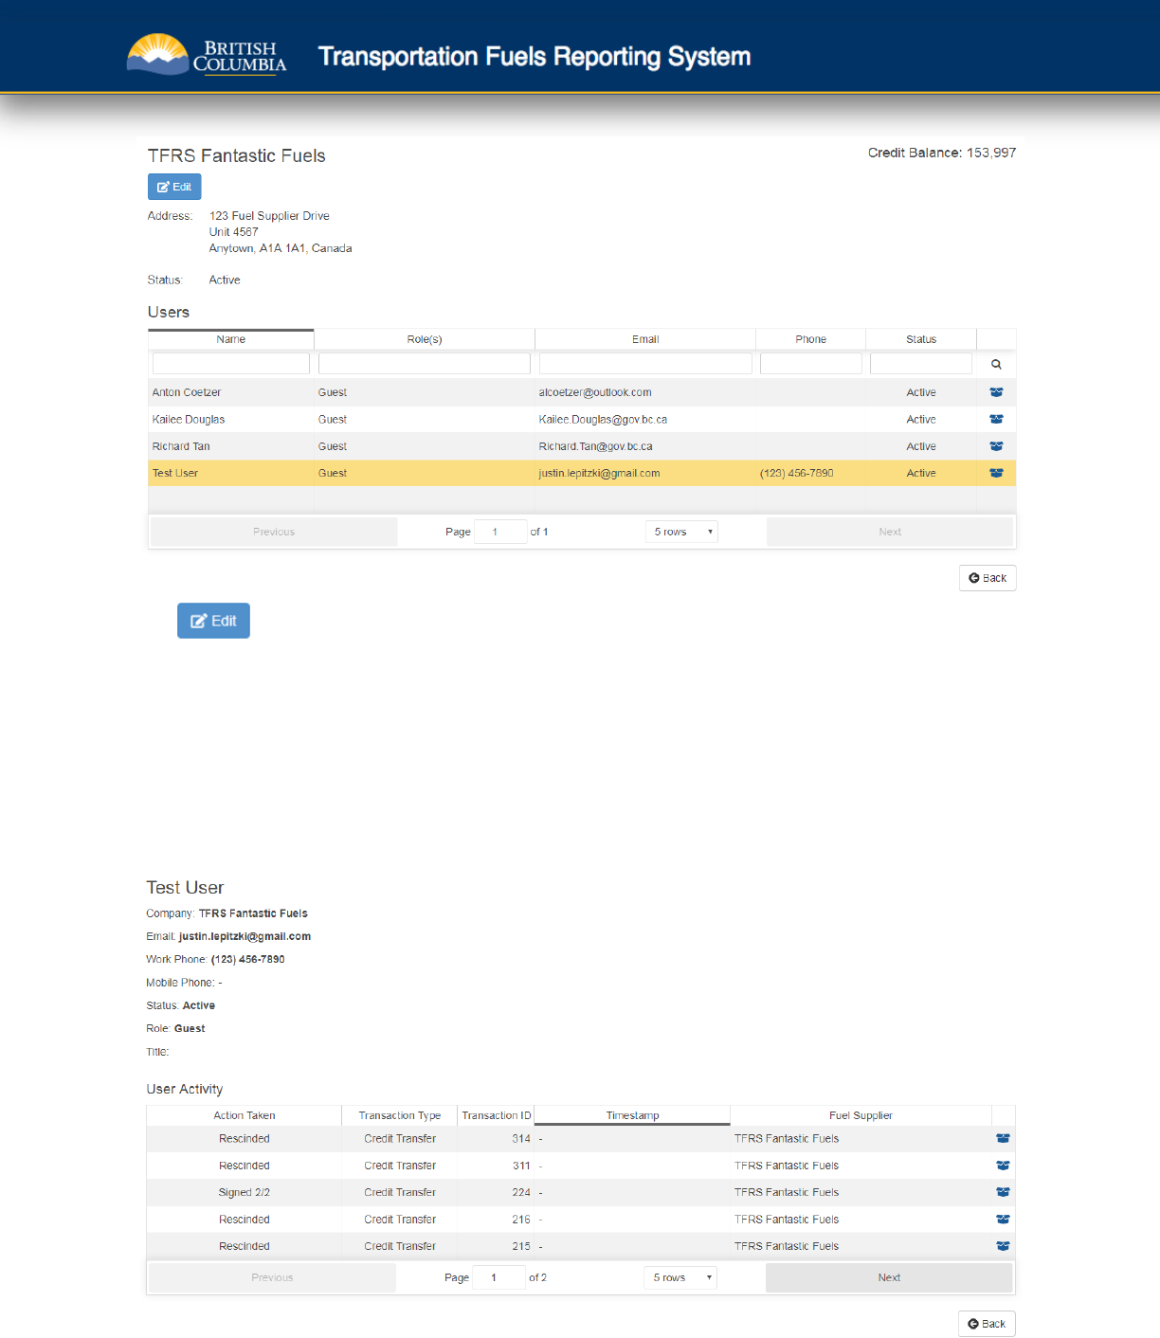Click the Back button below User Activity table
The height and width of the screenshot is (1338, 1160).
pos(987,1324)
